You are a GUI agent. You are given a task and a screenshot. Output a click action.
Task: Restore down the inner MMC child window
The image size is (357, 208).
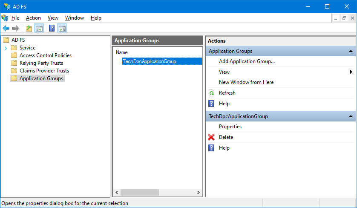(x=344, y=18)
